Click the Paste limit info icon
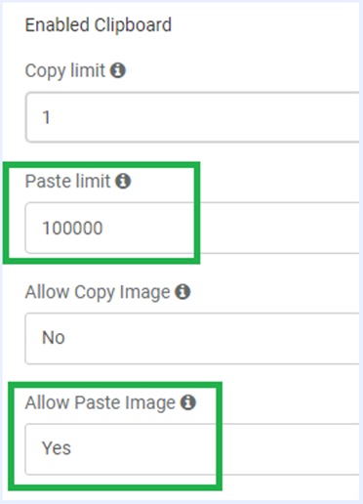Image resolution: width=363 pixels, height=504 pixels. (x=123, y=181)
